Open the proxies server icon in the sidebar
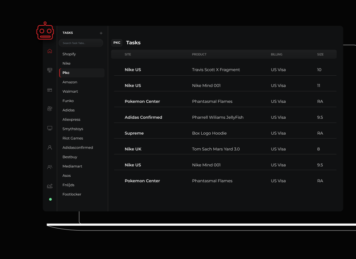This screenshot has width=356, height=259. (x=50, y=70)
